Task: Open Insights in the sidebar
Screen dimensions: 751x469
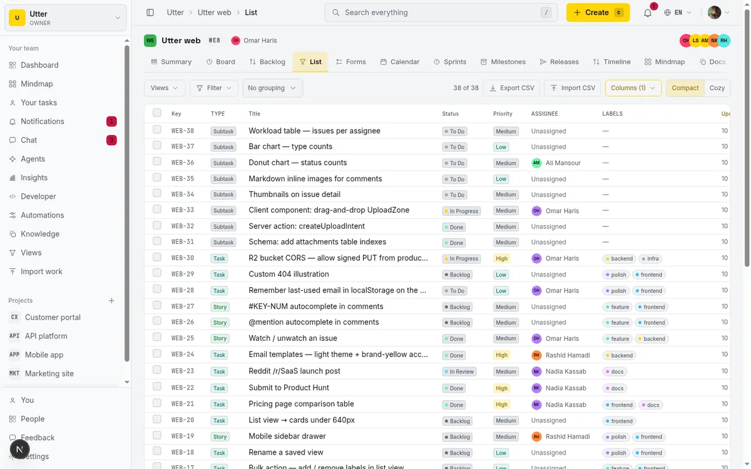Action: point(65,178)
